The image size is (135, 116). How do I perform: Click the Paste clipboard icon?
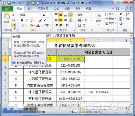tap(7, 16)
